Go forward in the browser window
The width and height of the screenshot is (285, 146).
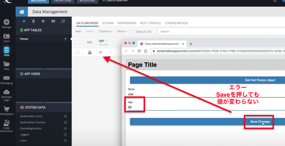133,51
